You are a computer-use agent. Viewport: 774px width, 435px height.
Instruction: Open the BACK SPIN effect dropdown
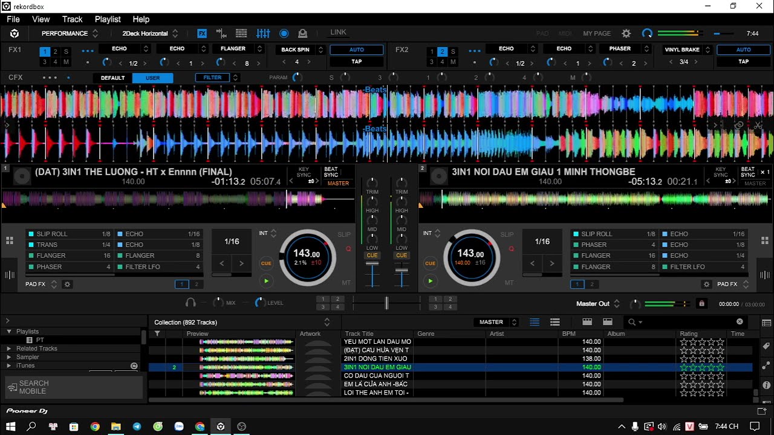click(300, 50)
